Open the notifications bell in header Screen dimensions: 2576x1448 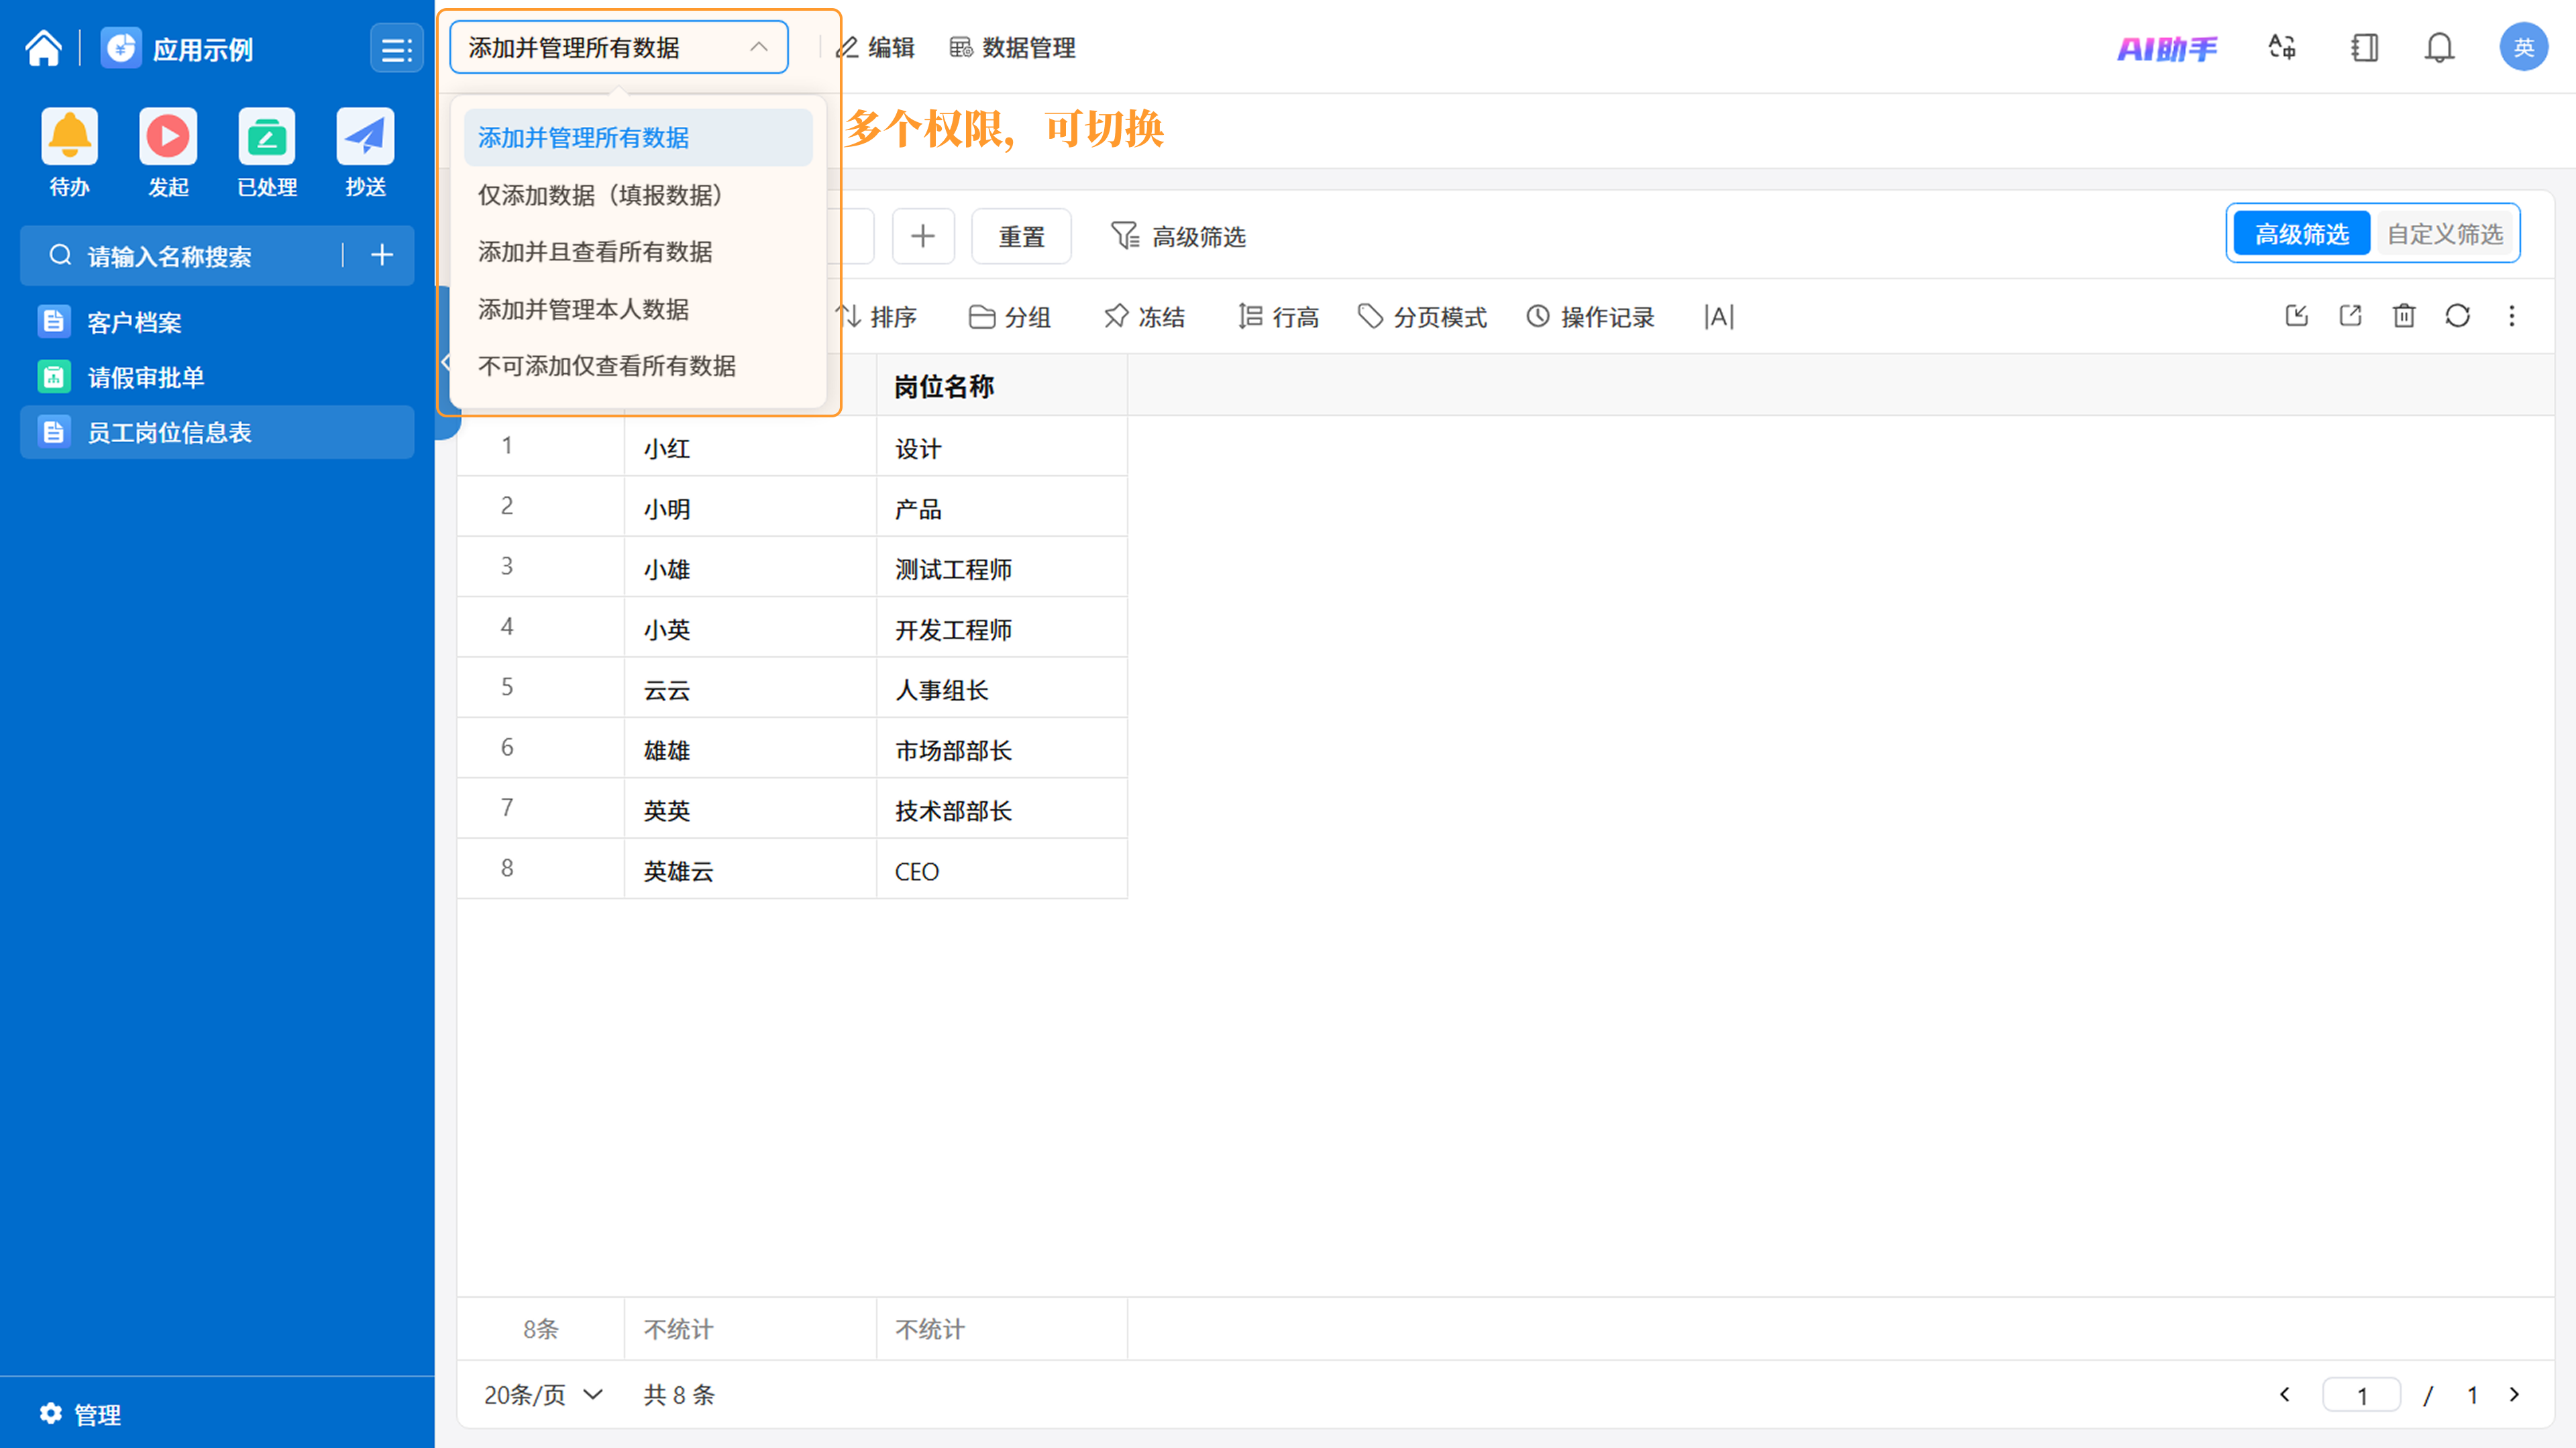[x=2439, y=47]
